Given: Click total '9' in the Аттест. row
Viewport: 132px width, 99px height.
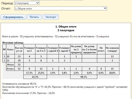Looking at the screenshot, I should click(x=29, y=69).
